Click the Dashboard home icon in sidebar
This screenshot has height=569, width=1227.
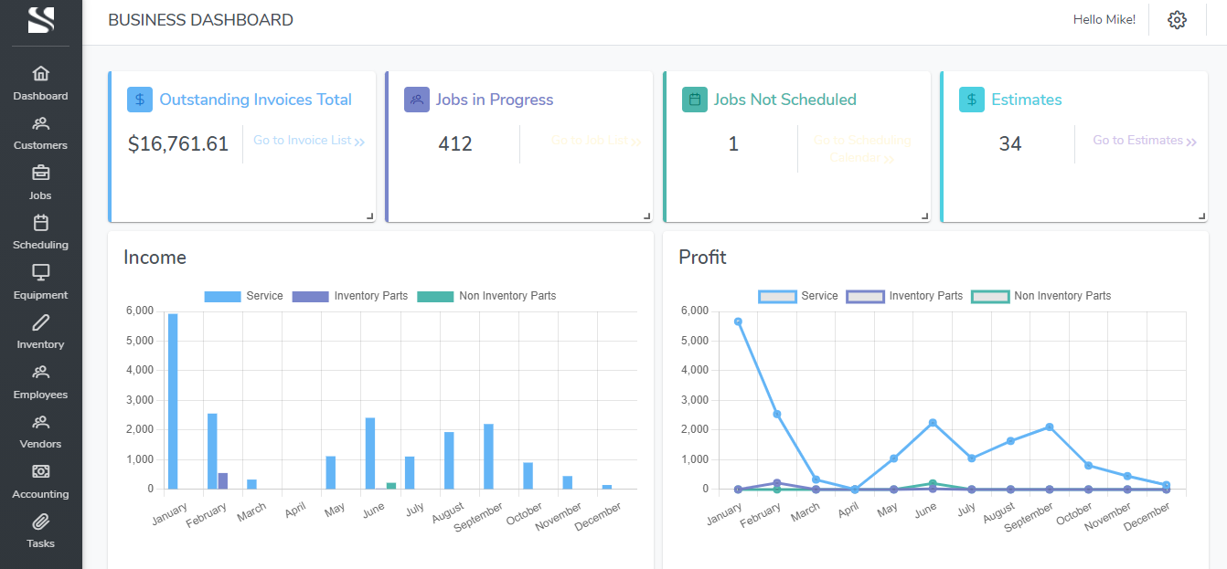click(x=40, y=74)
